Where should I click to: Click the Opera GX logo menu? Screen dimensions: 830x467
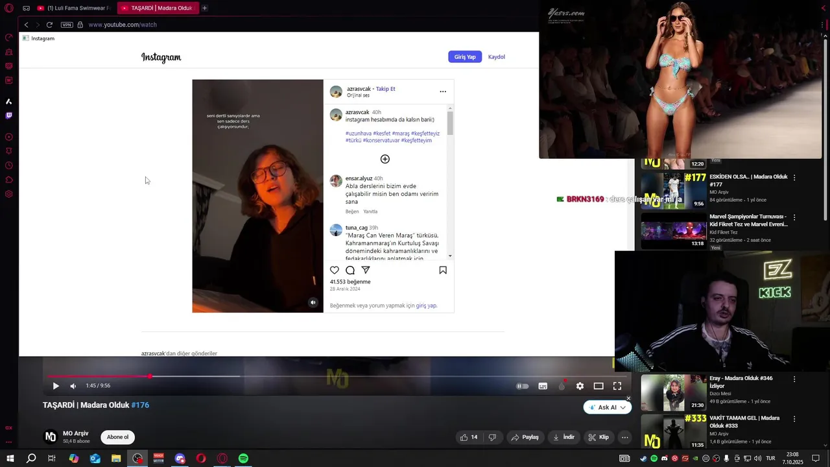pyautogui.click(x=9, y=8)
